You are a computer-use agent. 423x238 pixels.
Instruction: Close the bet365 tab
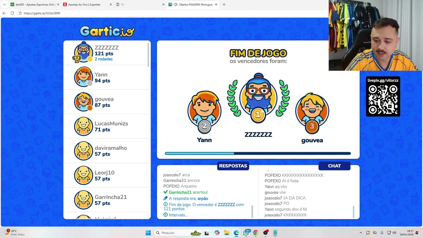[x=58, y=5]
